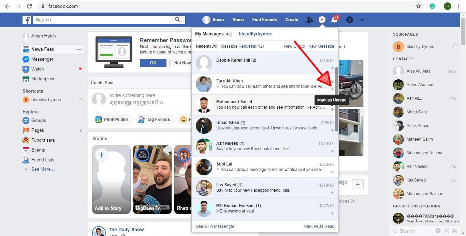
Task: Select the Recent (31) filter
Action: [x=206, y=46]
